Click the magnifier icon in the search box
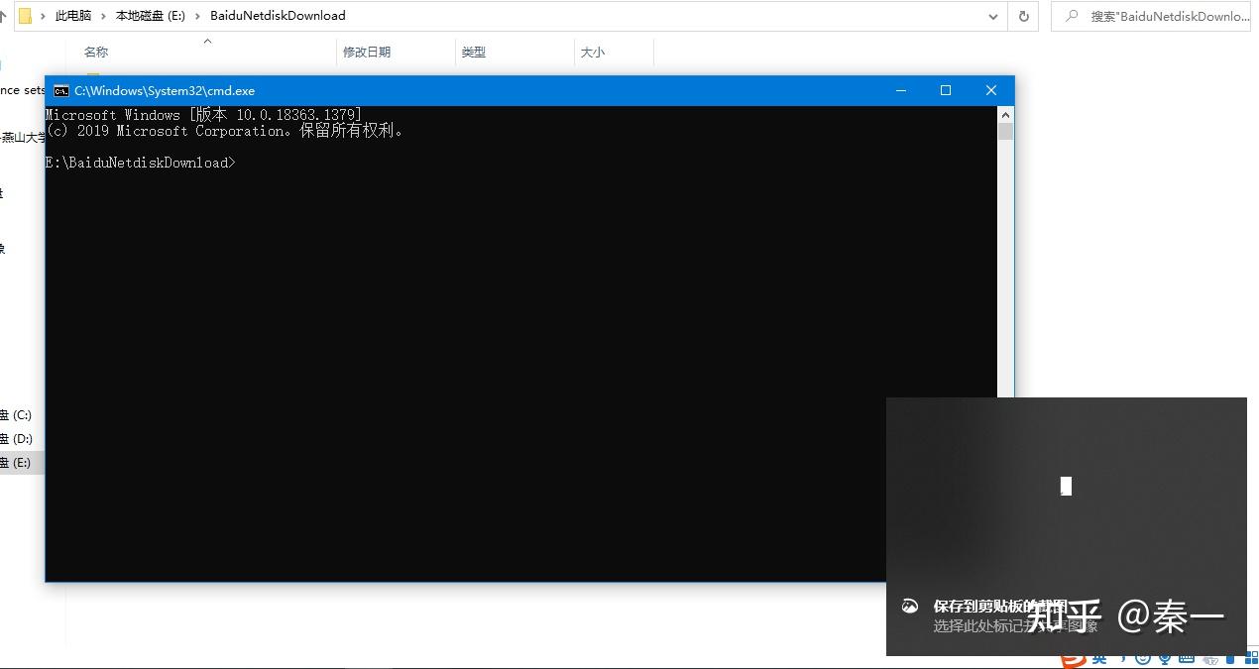The width and height of the screenshot is (1259, 669). [1072, 16]
